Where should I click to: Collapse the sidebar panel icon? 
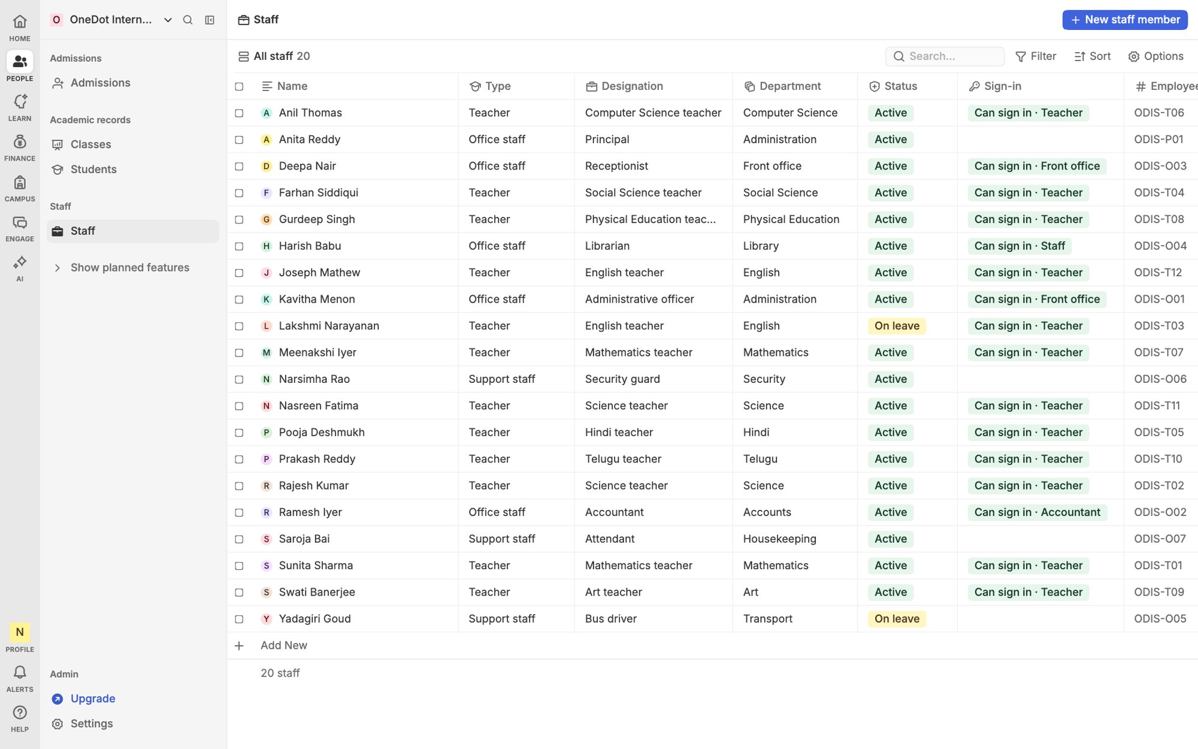[210, 20]
